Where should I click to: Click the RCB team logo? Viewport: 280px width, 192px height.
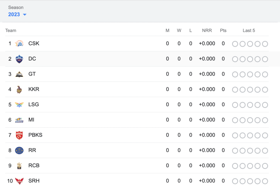(19, 166)
